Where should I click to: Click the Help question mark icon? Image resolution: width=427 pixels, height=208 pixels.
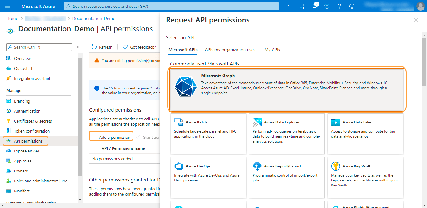(x=339, y=6)
